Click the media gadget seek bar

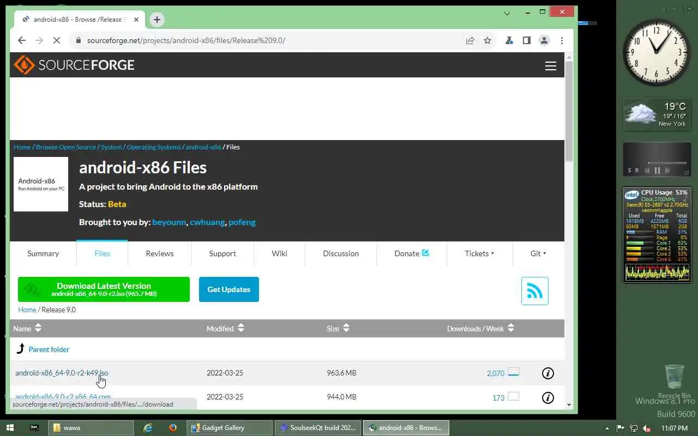tap(667, 163)
